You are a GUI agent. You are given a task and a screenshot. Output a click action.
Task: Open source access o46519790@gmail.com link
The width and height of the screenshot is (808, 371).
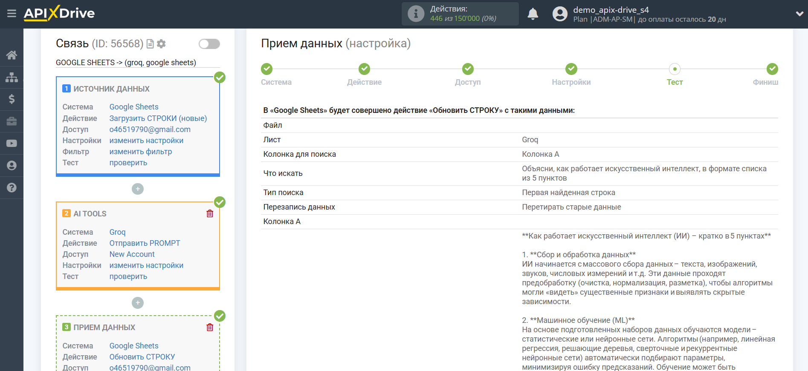point(150,129)
